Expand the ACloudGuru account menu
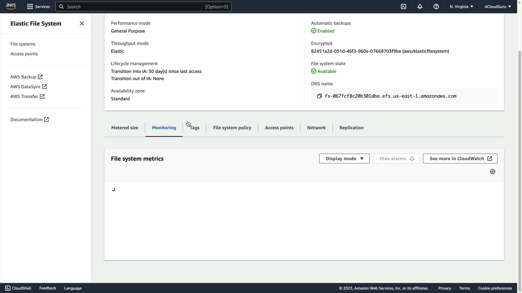The height and width of the screenshot is (293, 522). (x=498, y=7)
